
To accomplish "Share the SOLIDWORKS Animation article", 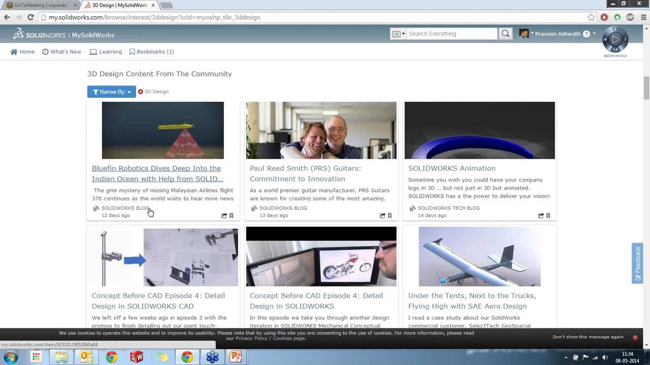I will point(541,215).
